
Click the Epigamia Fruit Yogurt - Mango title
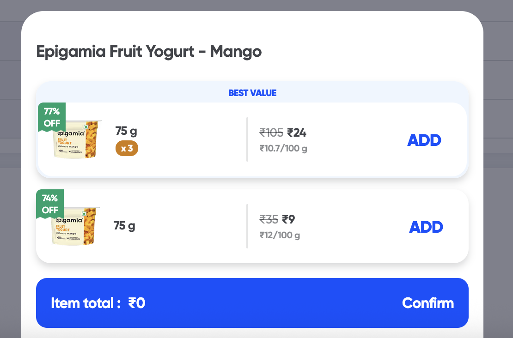click(x=149, y=51)
